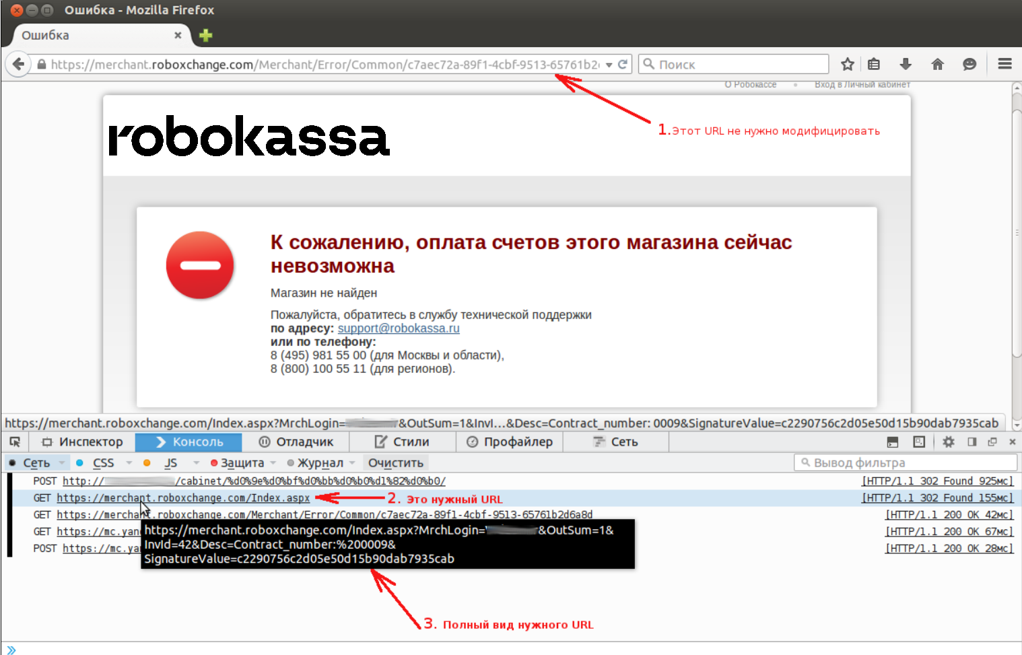The height and width of the screenshot is (655, 1022).
Task: Expand the Защита filter dropdown arrow
Action: tap(273, 462)
